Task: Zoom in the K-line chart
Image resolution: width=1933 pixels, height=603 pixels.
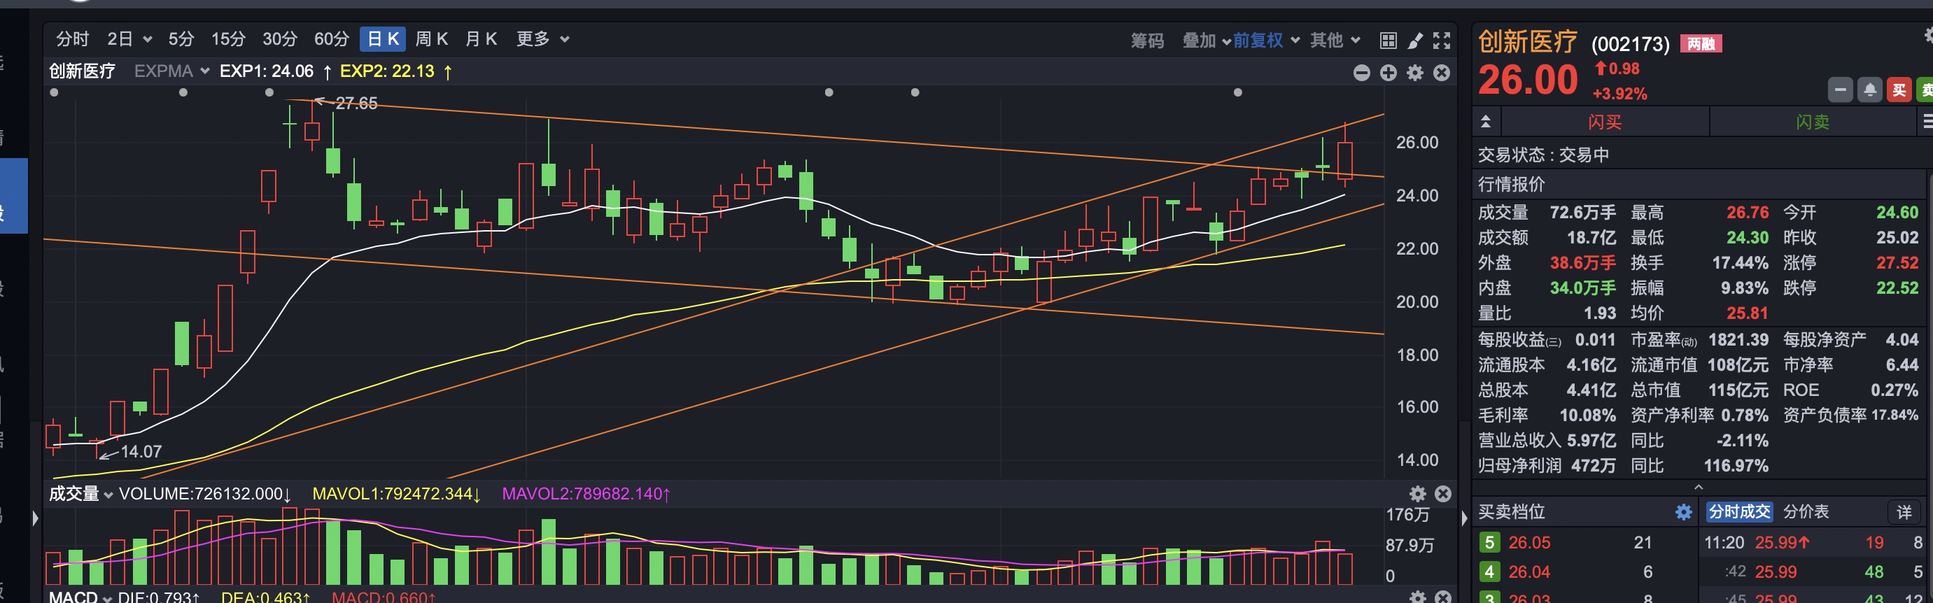Action: pyautogui.click(x=1389, y=73)
